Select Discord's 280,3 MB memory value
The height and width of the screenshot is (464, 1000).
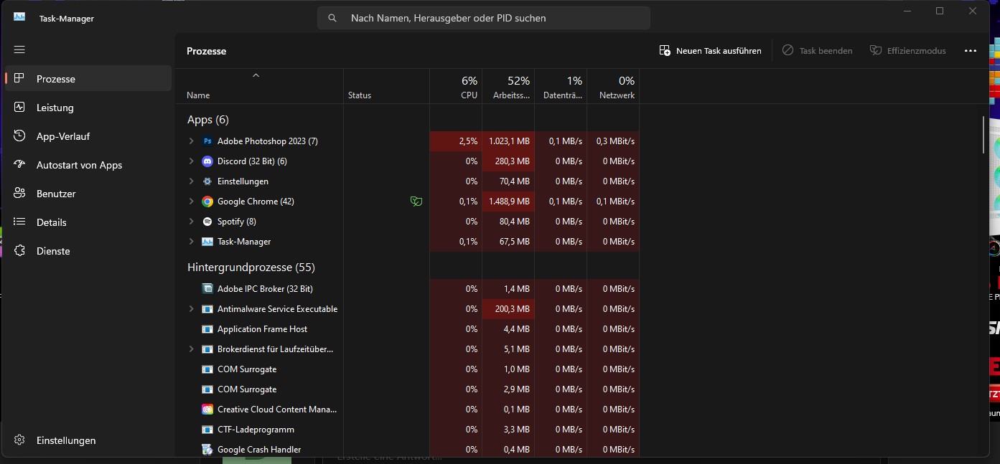point(508,161)
